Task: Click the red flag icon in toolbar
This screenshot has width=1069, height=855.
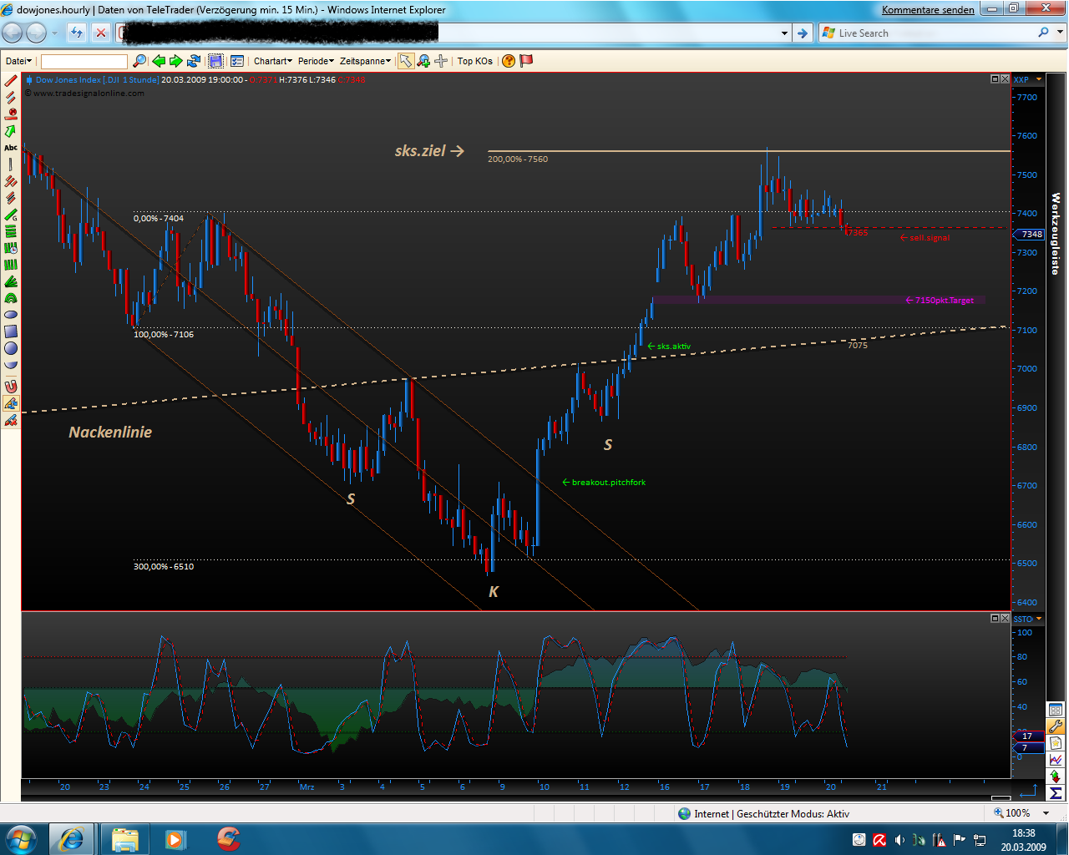Action: 526,61
